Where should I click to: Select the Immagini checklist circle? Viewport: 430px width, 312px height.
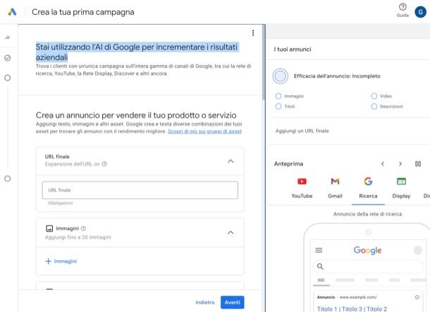(x=278, y=96)
